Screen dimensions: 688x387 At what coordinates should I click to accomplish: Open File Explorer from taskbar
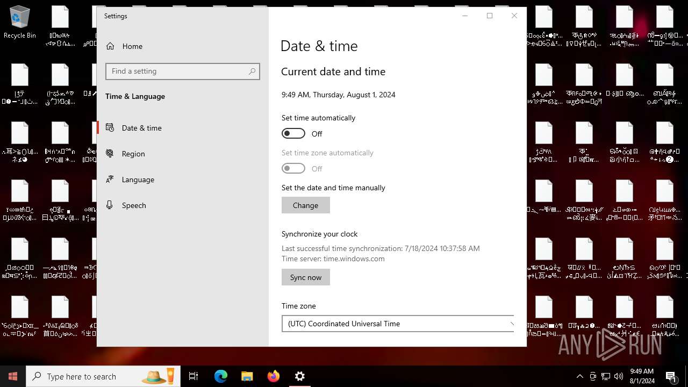pos(247,376)
